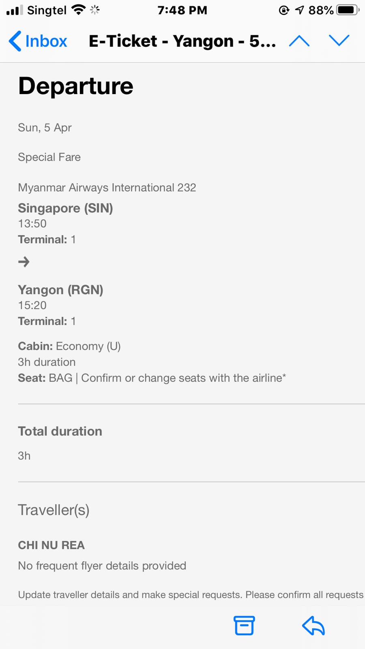Tap the Departure heading
The height and width of the screenshot is (649, 365).
pyautogui.click(x=76, y=86)
